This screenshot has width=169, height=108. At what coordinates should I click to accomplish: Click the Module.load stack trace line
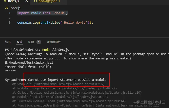click(60, 97)
